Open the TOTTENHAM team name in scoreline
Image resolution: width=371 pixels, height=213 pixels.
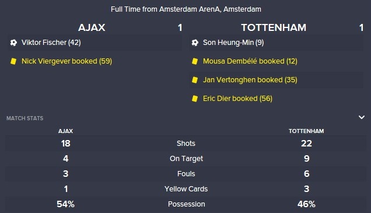point(274,27)
